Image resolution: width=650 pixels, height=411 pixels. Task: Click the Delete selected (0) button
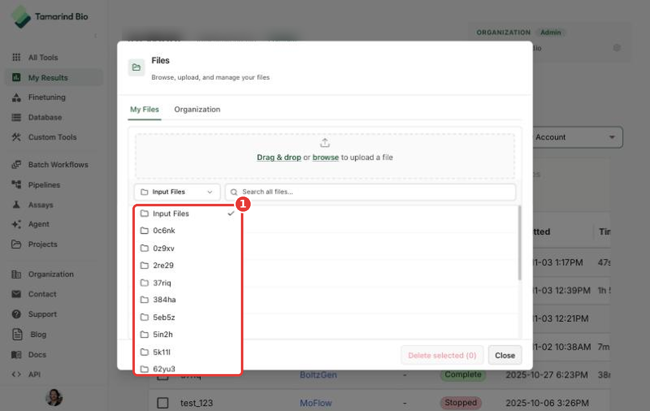tap(442, 355)
